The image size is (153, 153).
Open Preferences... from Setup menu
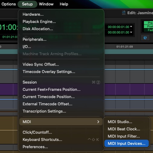[x=61, y=147]
